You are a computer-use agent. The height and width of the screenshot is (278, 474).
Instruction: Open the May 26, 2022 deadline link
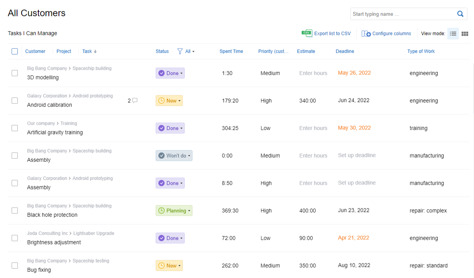click(354, 72)
